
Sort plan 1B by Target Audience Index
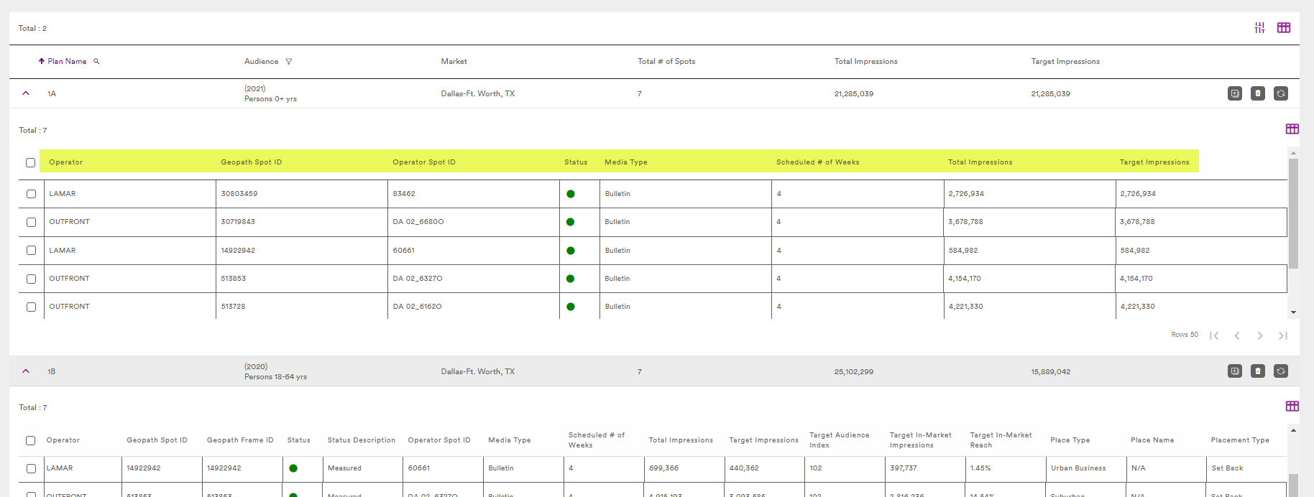(839, 440)
